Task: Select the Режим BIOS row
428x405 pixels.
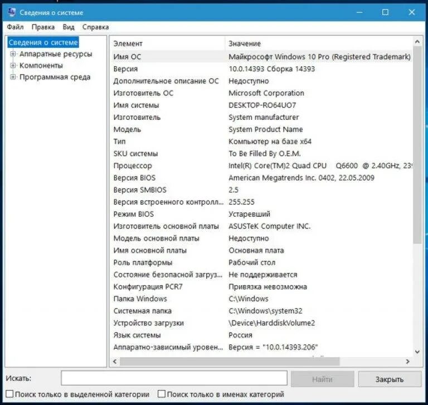Action: (262, 214)
